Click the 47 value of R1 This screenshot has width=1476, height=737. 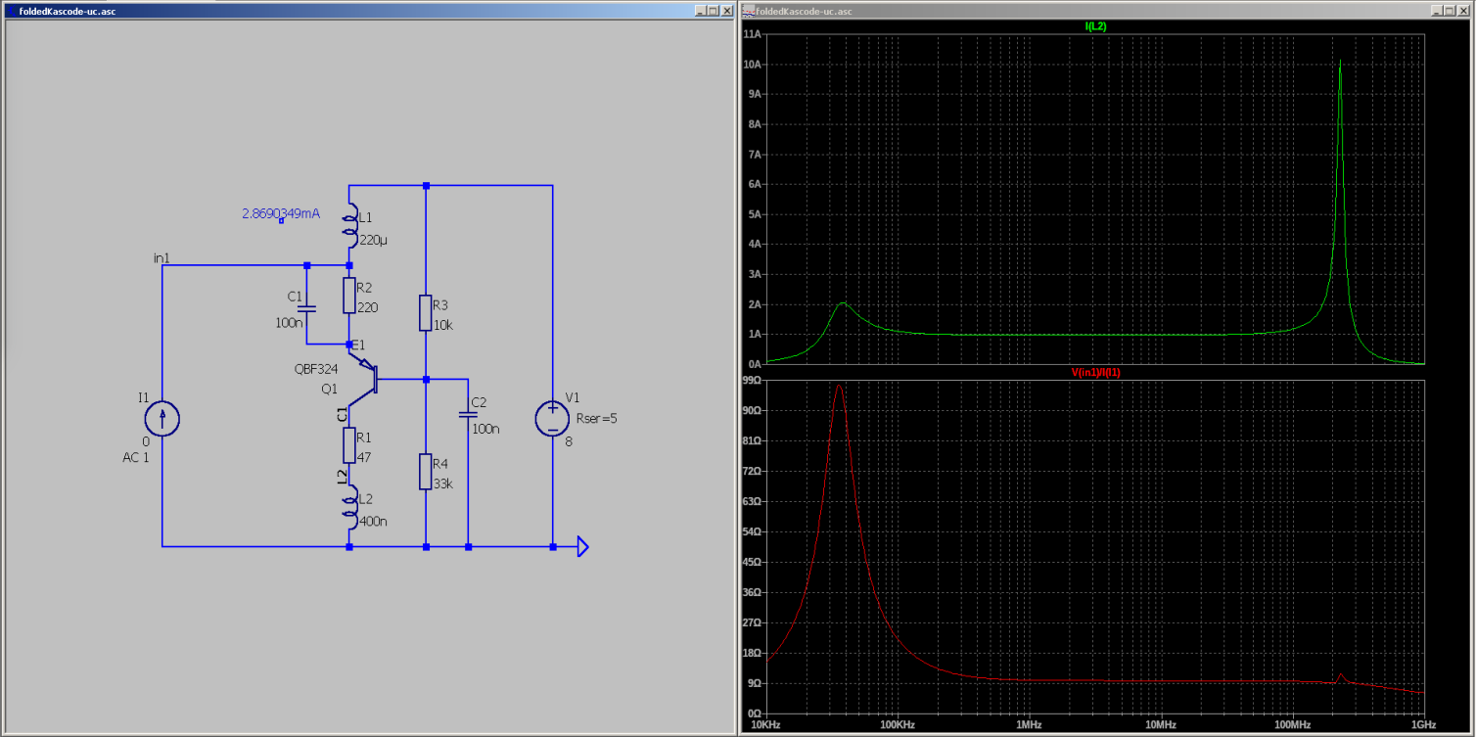pyautogui.click(x=364, y=457)
